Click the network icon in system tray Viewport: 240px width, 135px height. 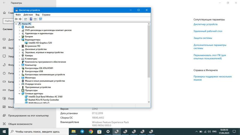point(205,132)
